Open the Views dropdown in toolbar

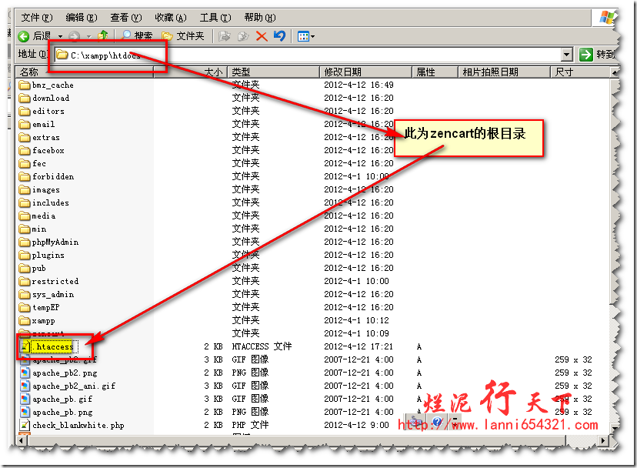(x=305, y=36)
